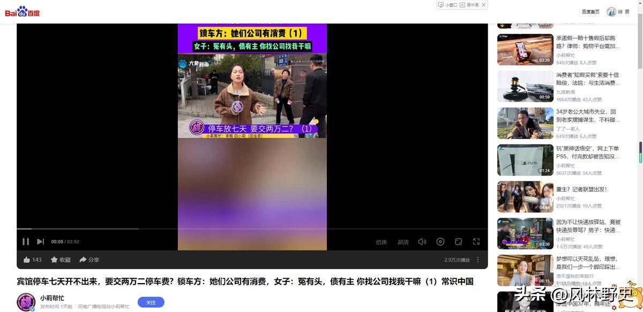The image size is (643, 312).
Task: Open PS5 box thumbnail 01:24
Action: (525, 160)
